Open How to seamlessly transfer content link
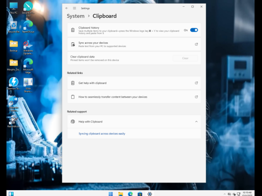The height and width of the screenshot is (196, 262). pyautogui.click(x=134, y=97)
